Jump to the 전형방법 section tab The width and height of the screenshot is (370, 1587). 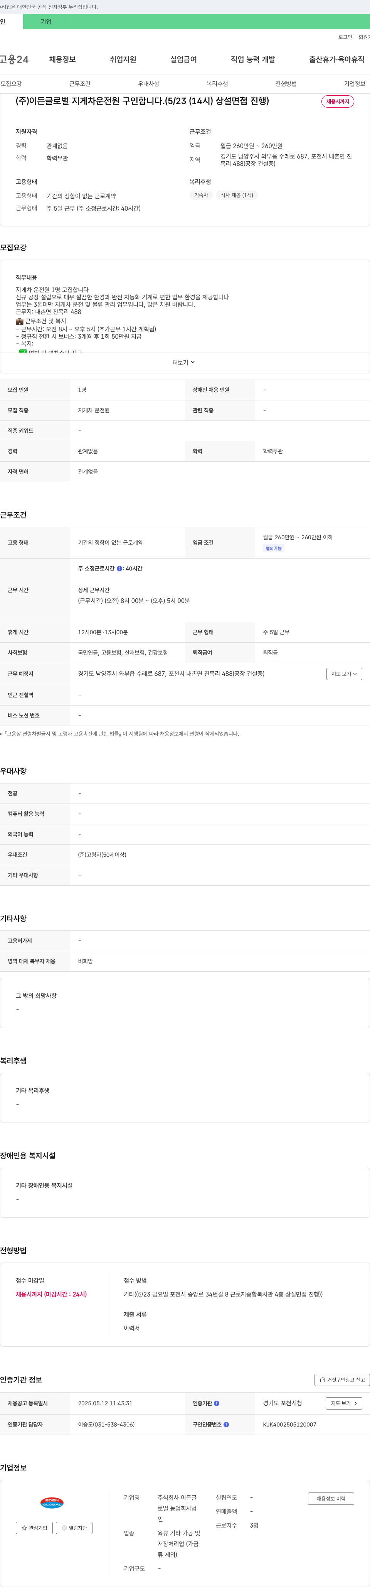286,84
